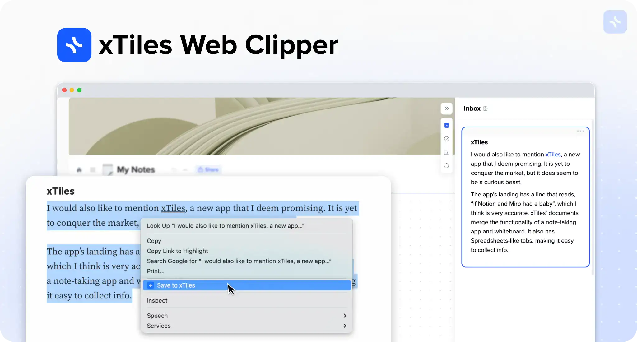Image resolution: width=637 pixels, height=342 pixels.
Task: Open the notes icon in the side strip
Action: coord(447,125)
